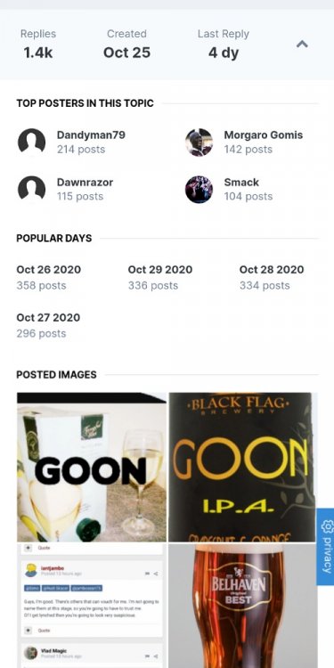Visit Smack's profile name link
Screen dimensions: 334x668
click(x=241, y=183)
